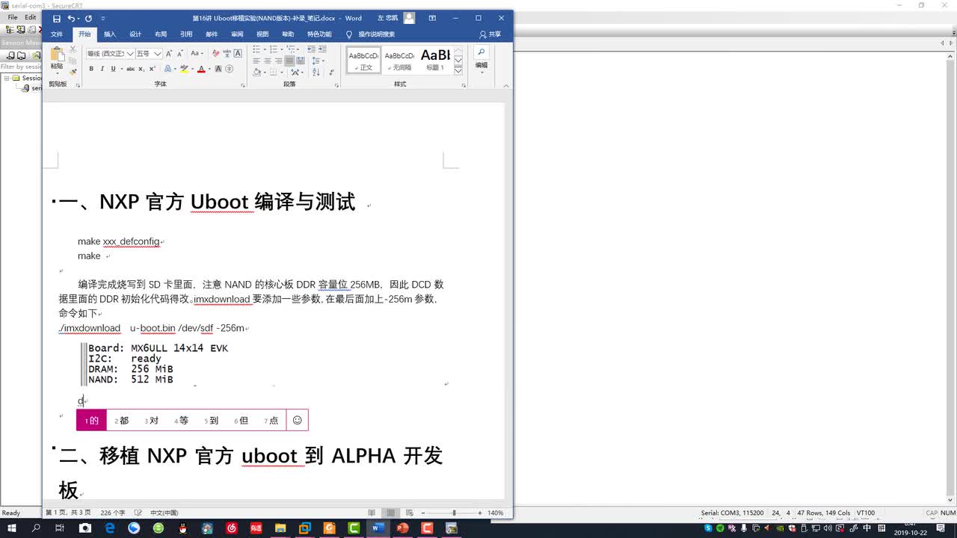The width and height of the screenshot is (957, 538).
Task: Open the Change Case dropdown
Action: (x=197, y=53)
